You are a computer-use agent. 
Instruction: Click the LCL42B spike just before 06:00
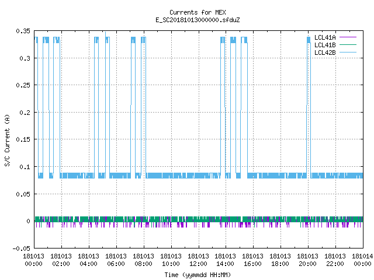[x=105, y=34]
